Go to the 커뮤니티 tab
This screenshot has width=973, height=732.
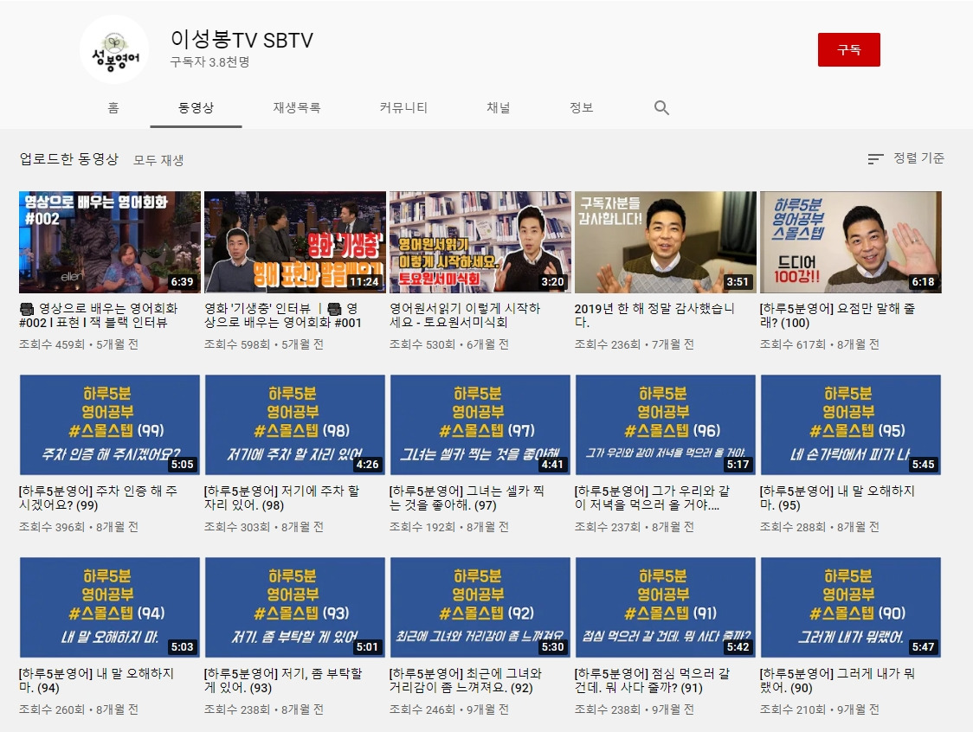click(x=403, y=108)
